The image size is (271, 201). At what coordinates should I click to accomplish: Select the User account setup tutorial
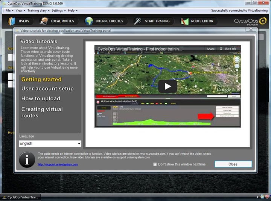47,89
